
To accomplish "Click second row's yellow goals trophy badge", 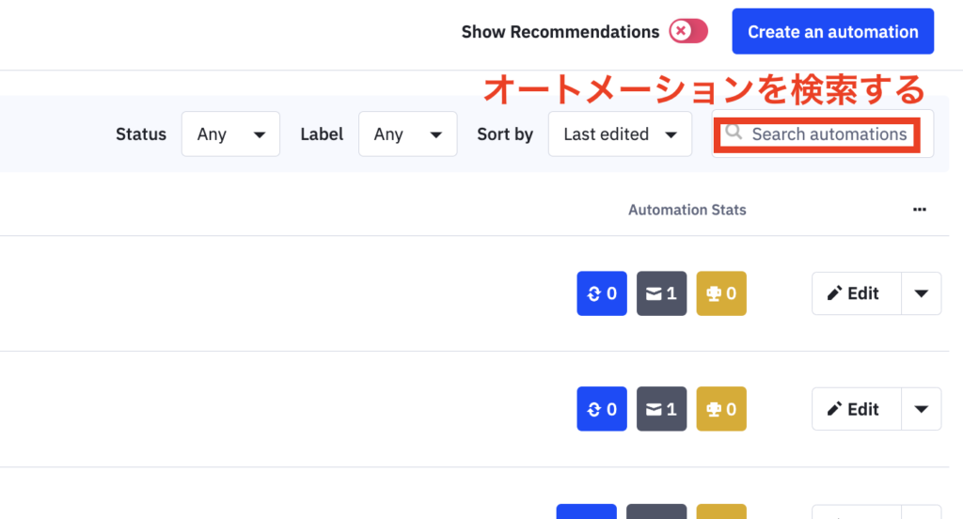I will pyautogui.click(x=721, y=409).
